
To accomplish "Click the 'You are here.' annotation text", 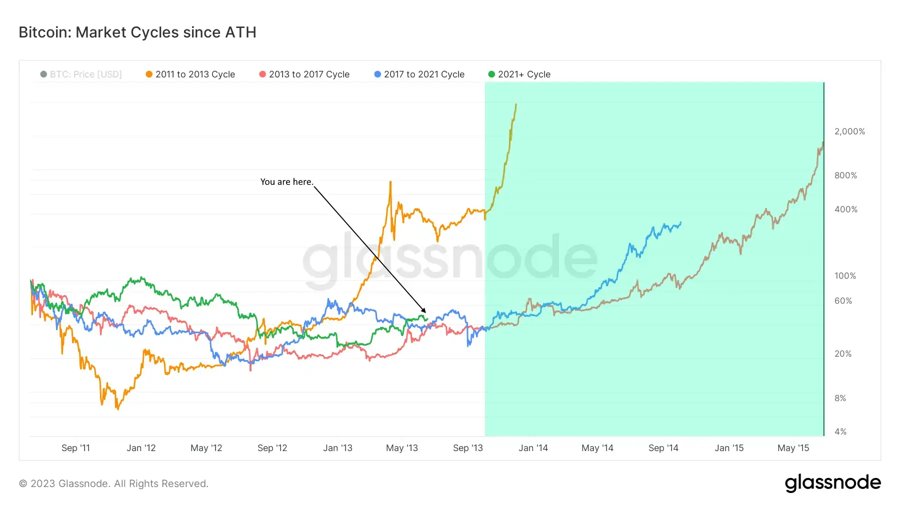I will tap(286, 182).
